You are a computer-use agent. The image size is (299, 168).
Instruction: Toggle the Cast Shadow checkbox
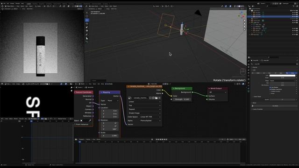pos(270,87)
